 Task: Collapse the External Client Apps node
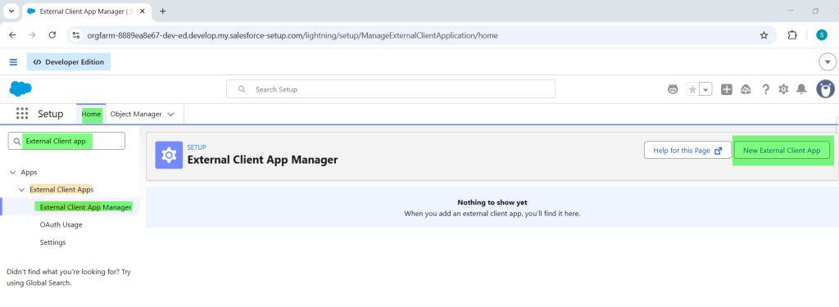tap(22, 190)
